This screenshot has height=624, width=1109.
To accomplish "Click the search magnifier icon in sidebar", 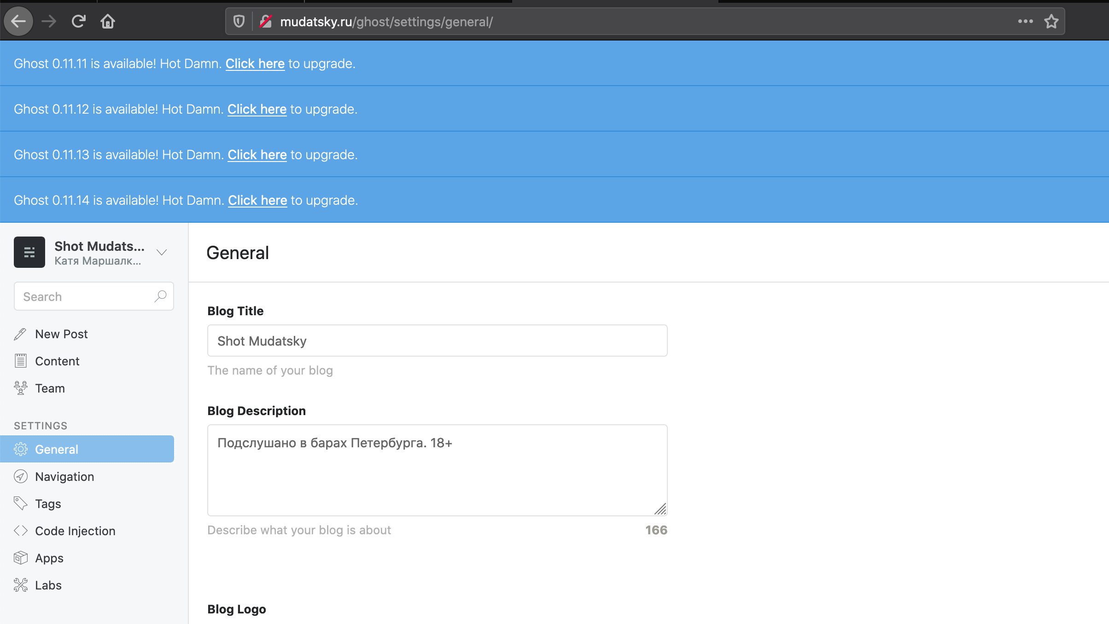I will point(160,296).
